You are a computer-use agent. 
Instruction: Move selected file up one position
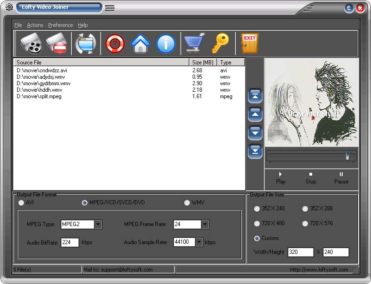255,114
